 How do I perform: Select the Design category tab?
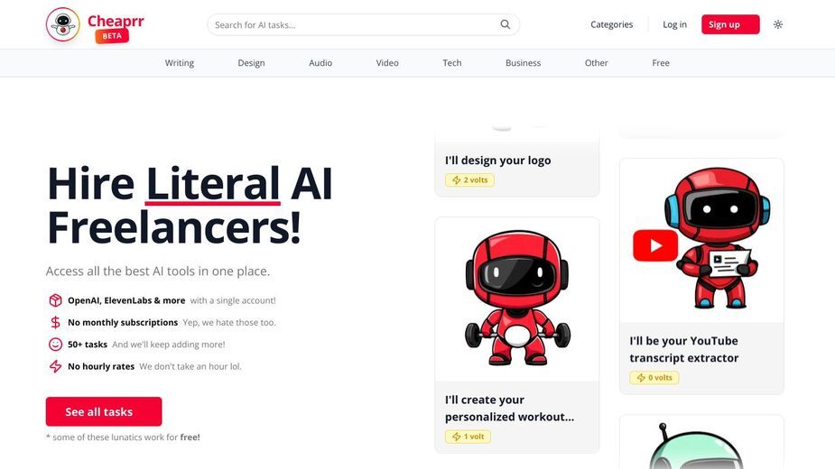point(251,63)
